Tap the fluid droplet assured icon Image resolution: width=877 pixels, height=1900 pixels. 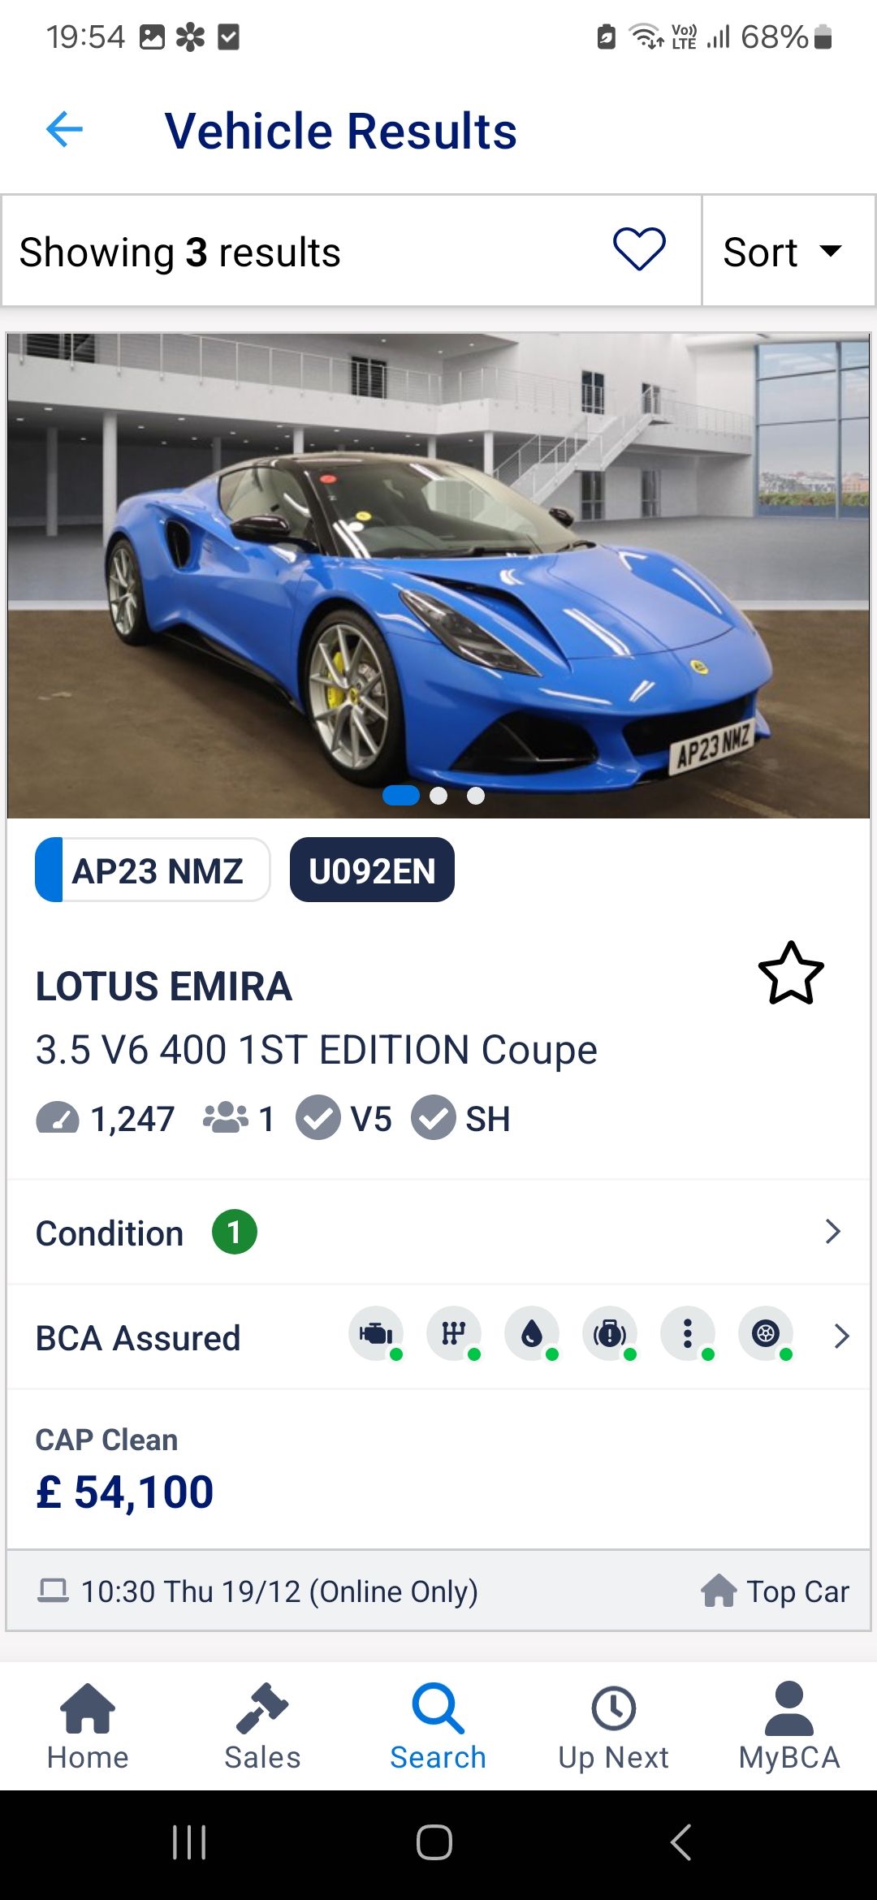(532, 1334)
